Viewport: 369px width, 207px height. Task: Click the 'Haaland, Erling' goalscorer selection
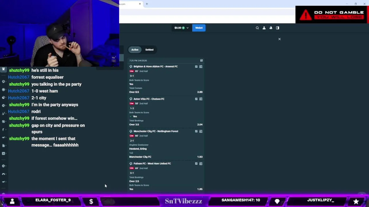coord(138,149)
